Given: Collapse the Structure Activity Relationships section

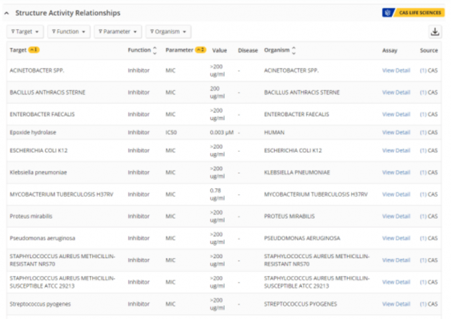Looking at the screenshot, I should 9,13.
